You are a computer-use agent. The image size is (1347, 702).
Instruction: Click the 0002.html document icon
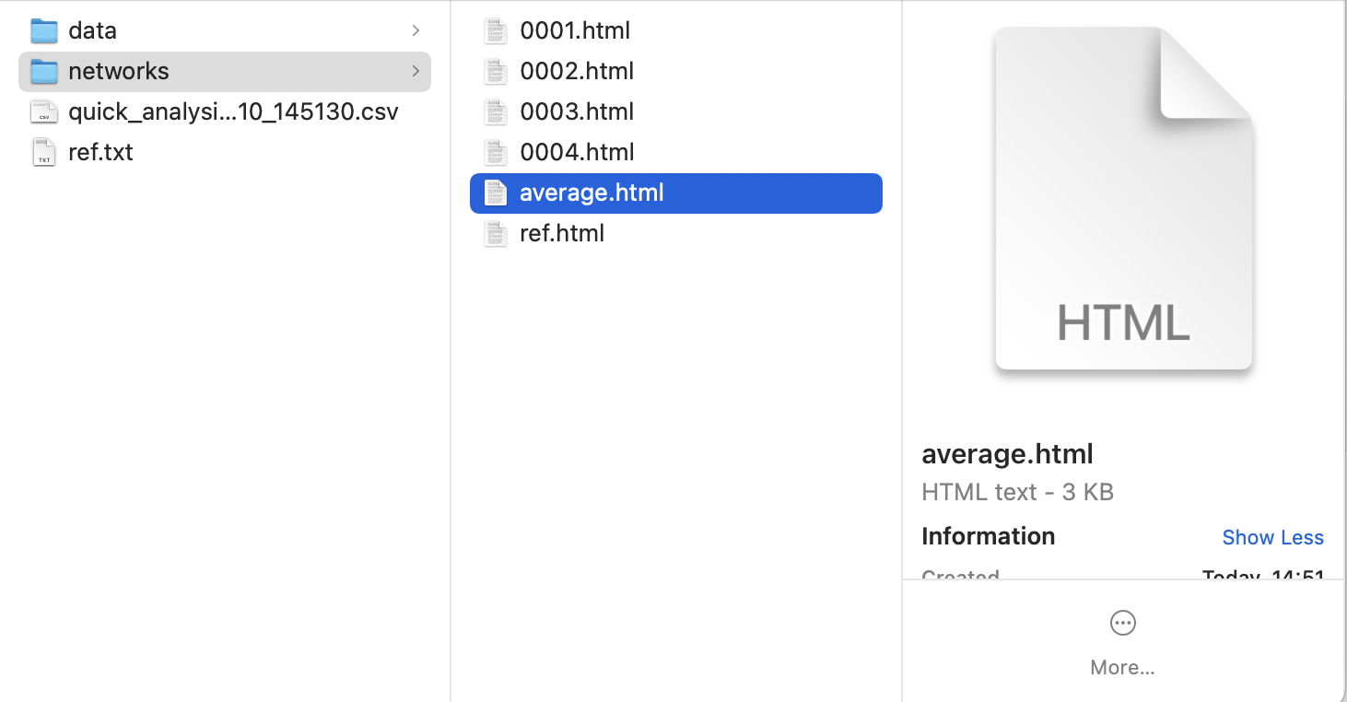[x=496, y=71]
